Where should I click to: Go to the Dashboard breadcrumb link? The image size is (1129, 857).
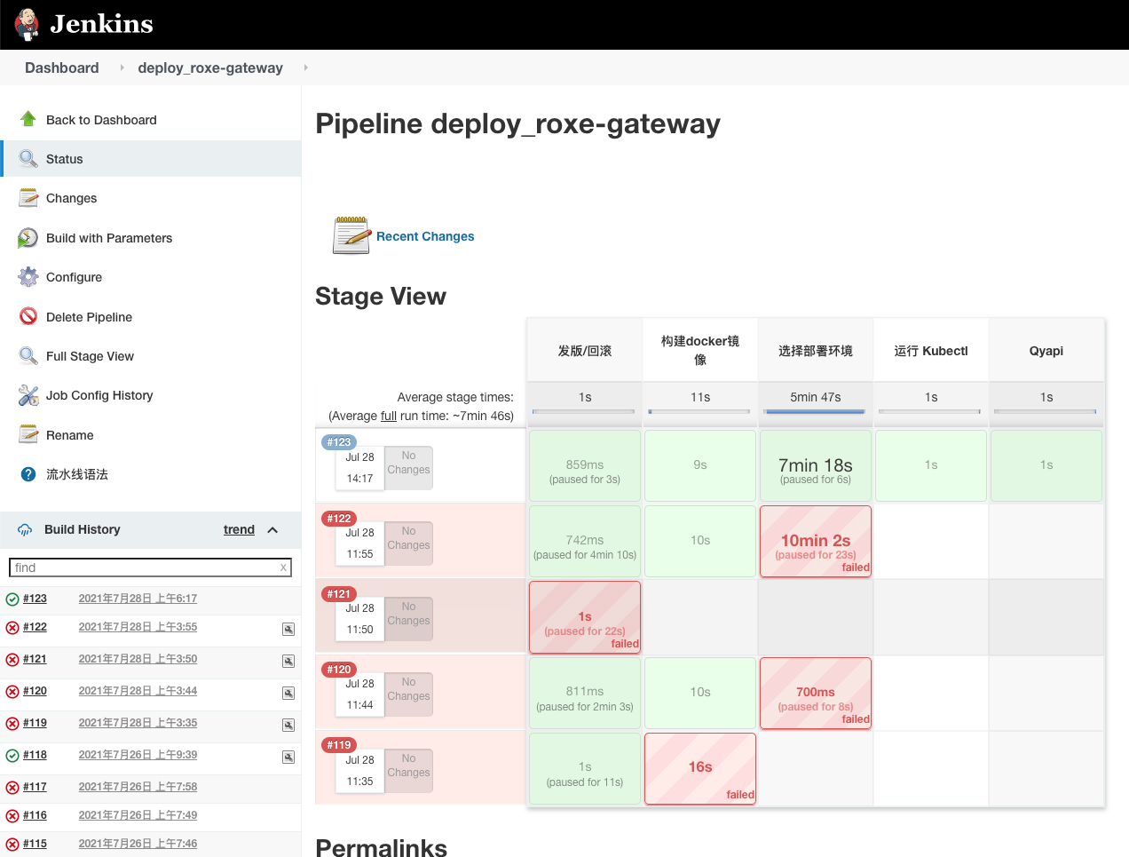[62, 67]
